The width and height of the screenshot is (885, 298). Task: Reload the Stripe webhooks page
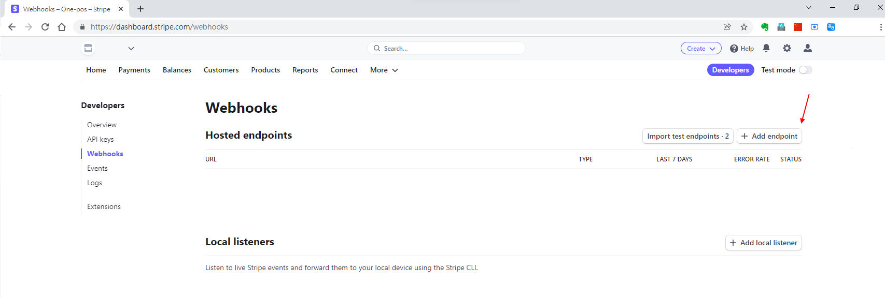(x=45, y=27)
